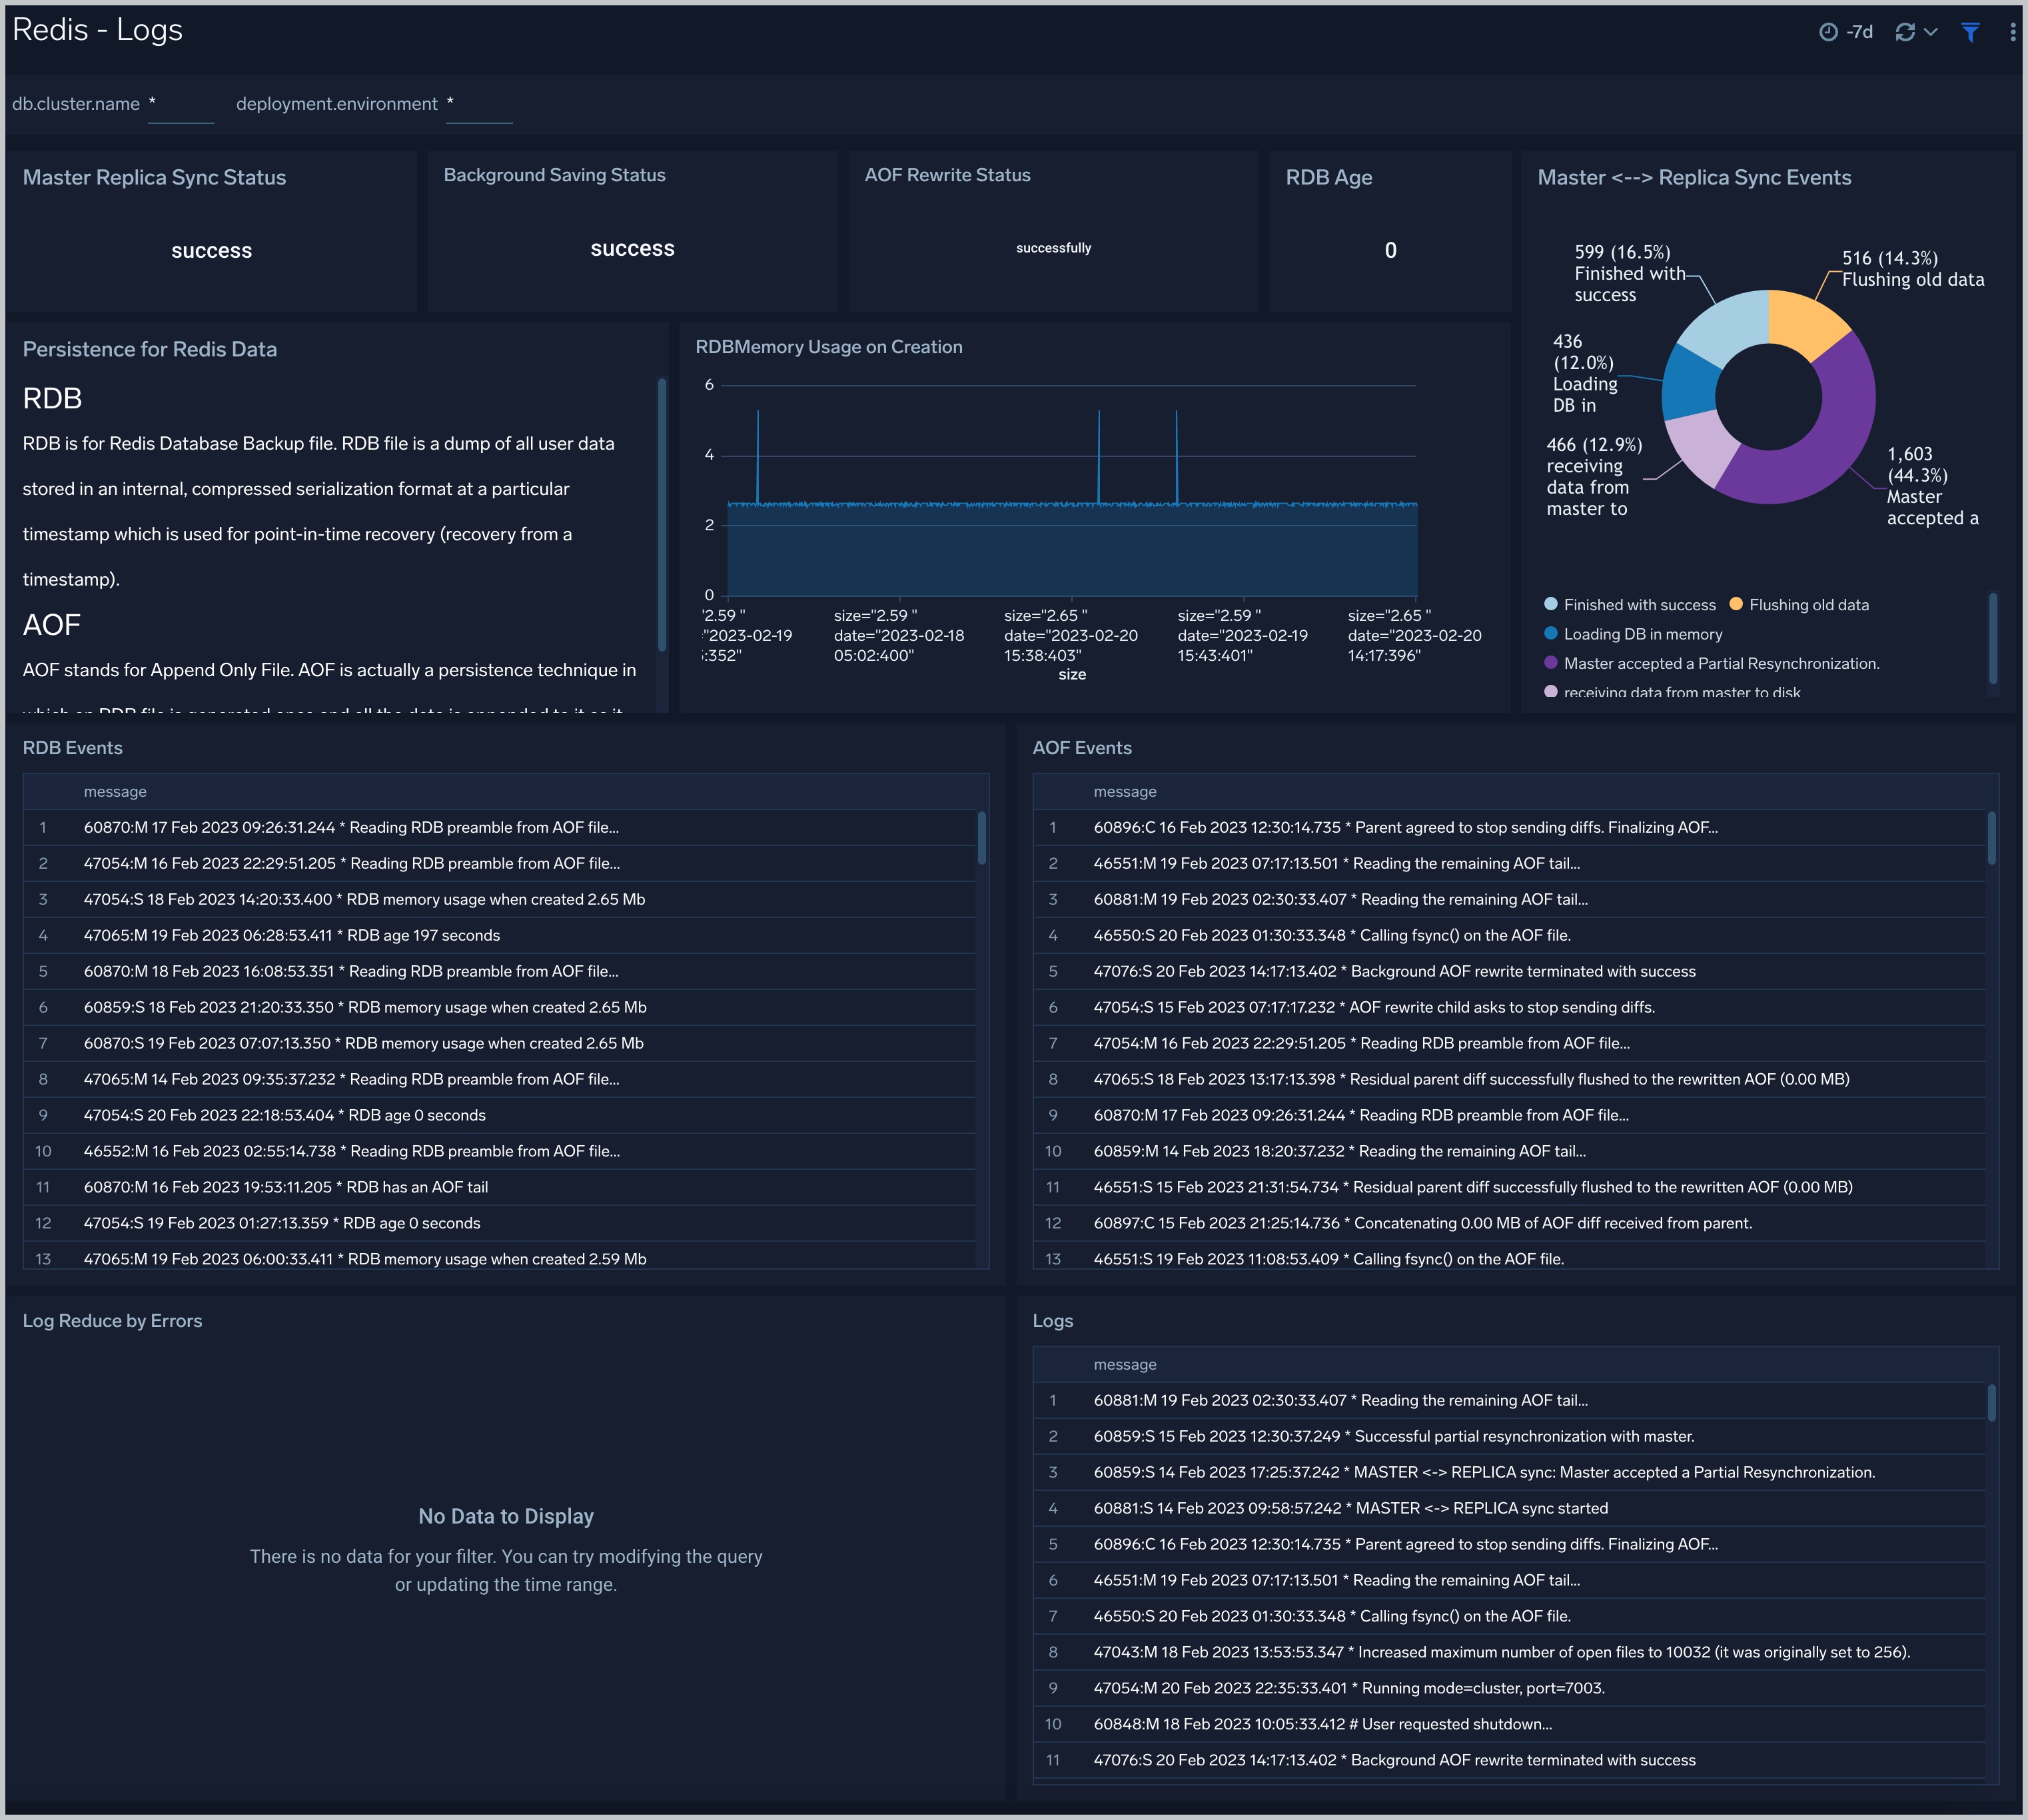The width and height of the screenshot is (2028, 1820).
Task: Click the '599 (16.5%) Finished with success' label
Action: pyautogui.click(x=1630, y=274)
